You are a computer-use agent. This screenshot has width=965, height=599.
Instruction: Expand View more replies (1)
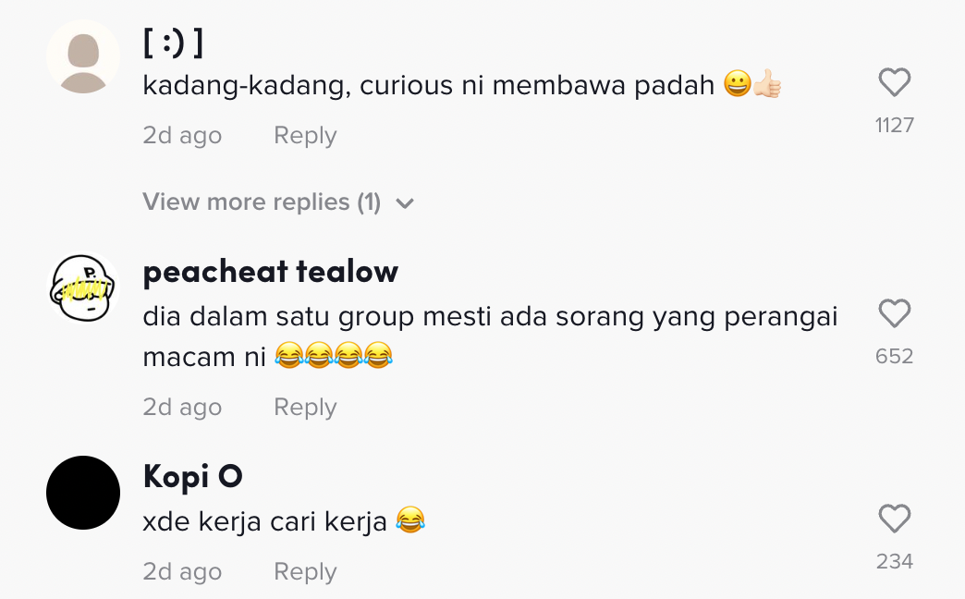262,202
